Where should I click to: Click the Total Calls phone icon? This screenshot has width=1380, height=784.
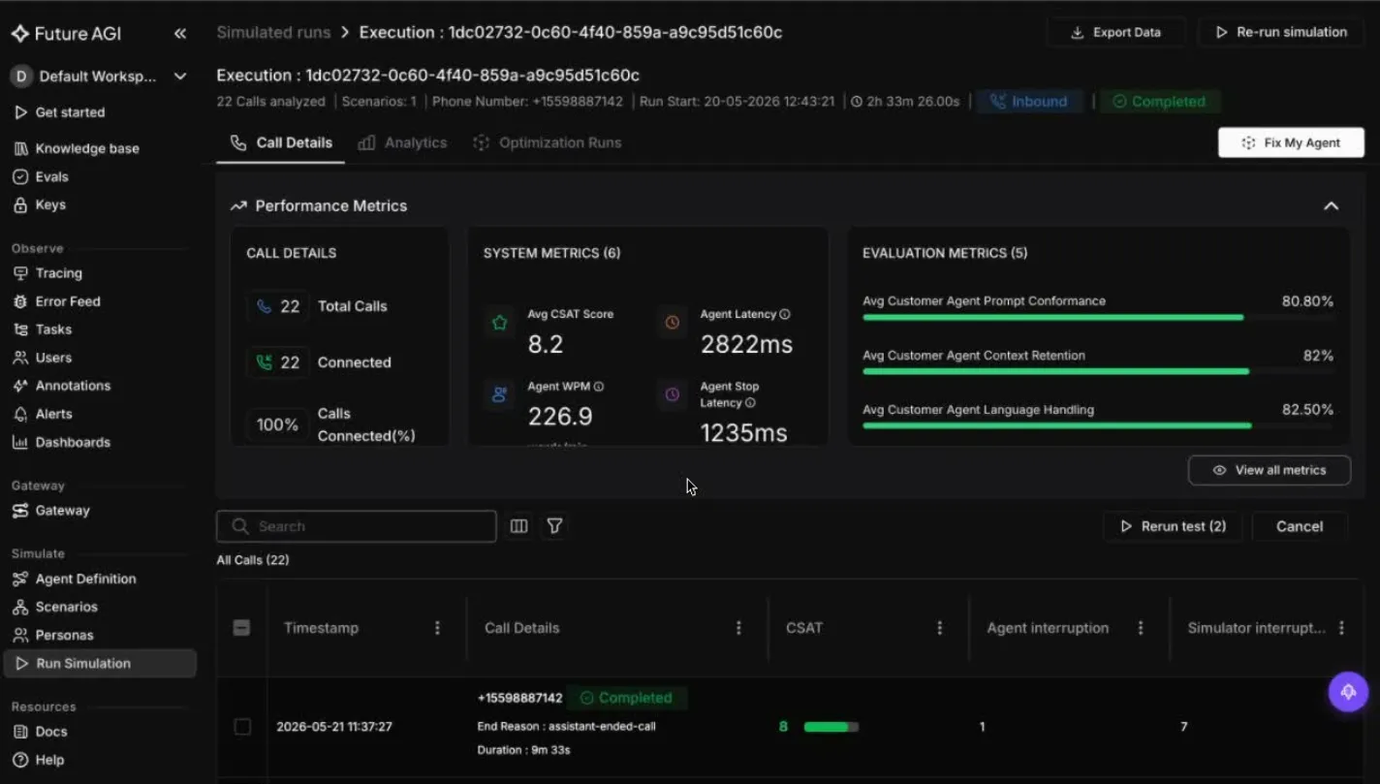tap(264, 306)
